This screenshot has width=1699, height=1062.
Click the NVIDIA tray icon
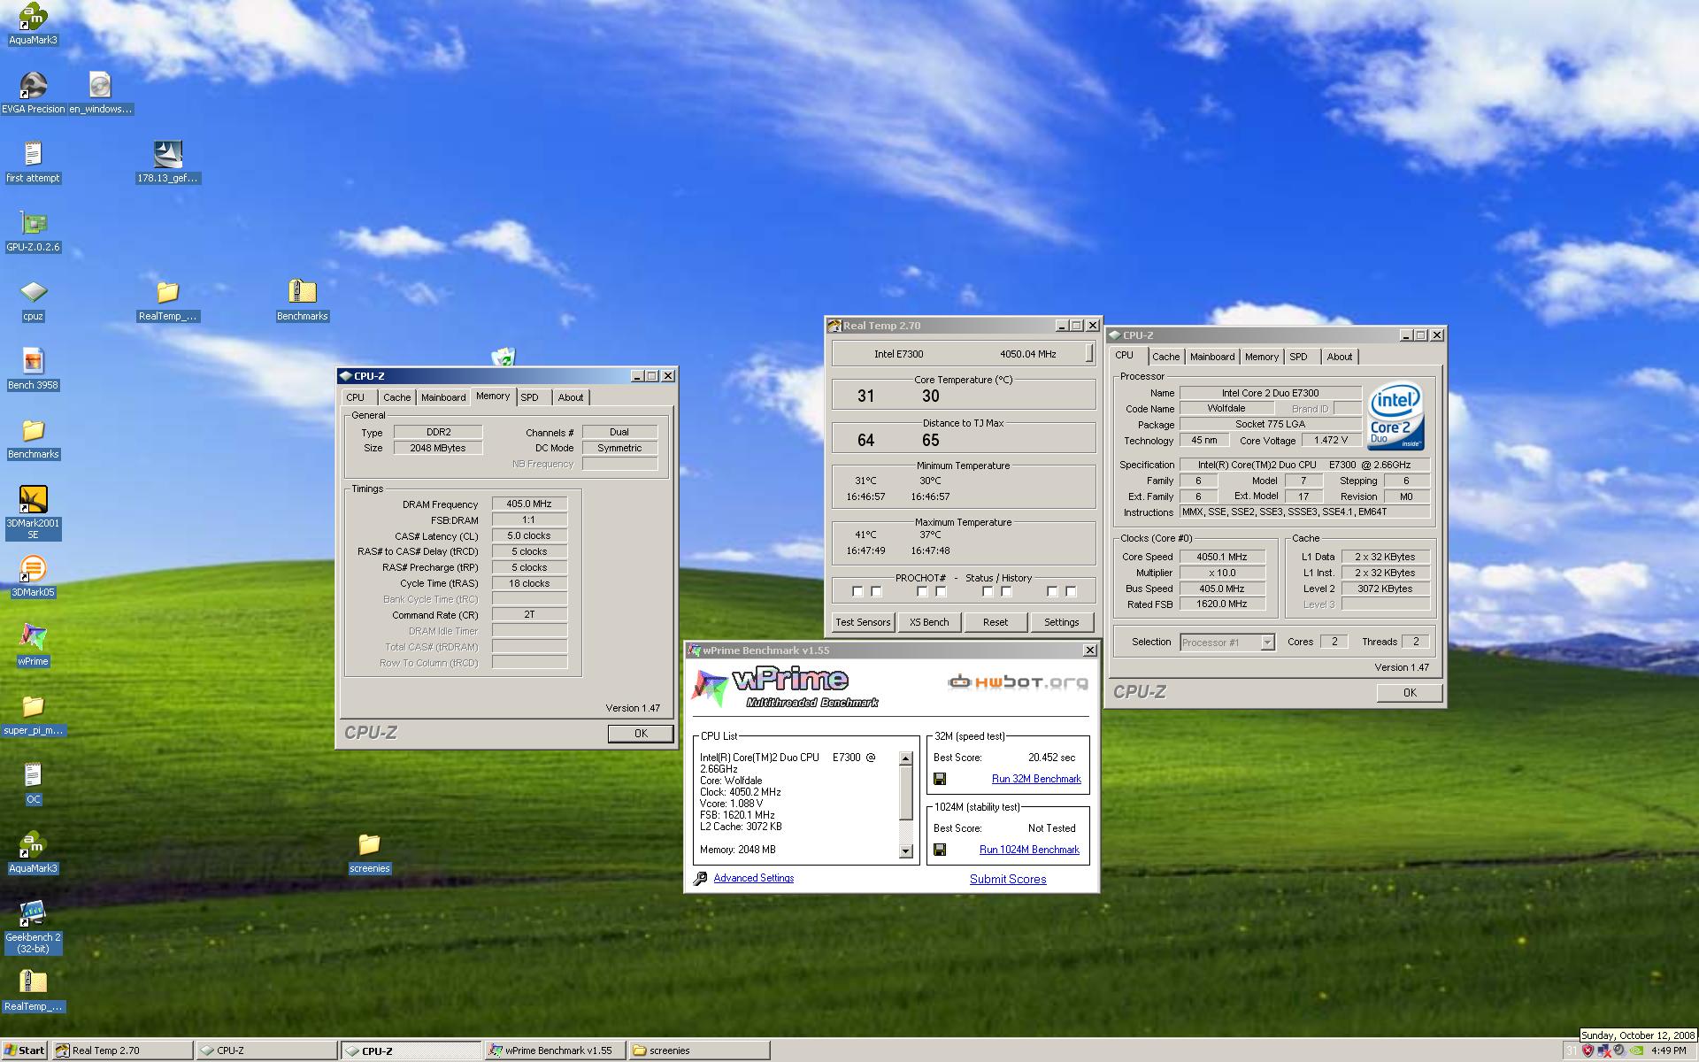point(1637,1050)
